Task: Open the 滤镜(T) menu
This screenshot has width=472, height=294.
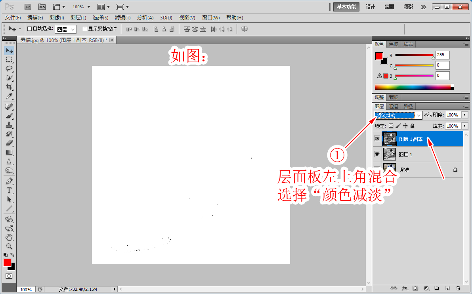Action: click(x=122, y=17)
